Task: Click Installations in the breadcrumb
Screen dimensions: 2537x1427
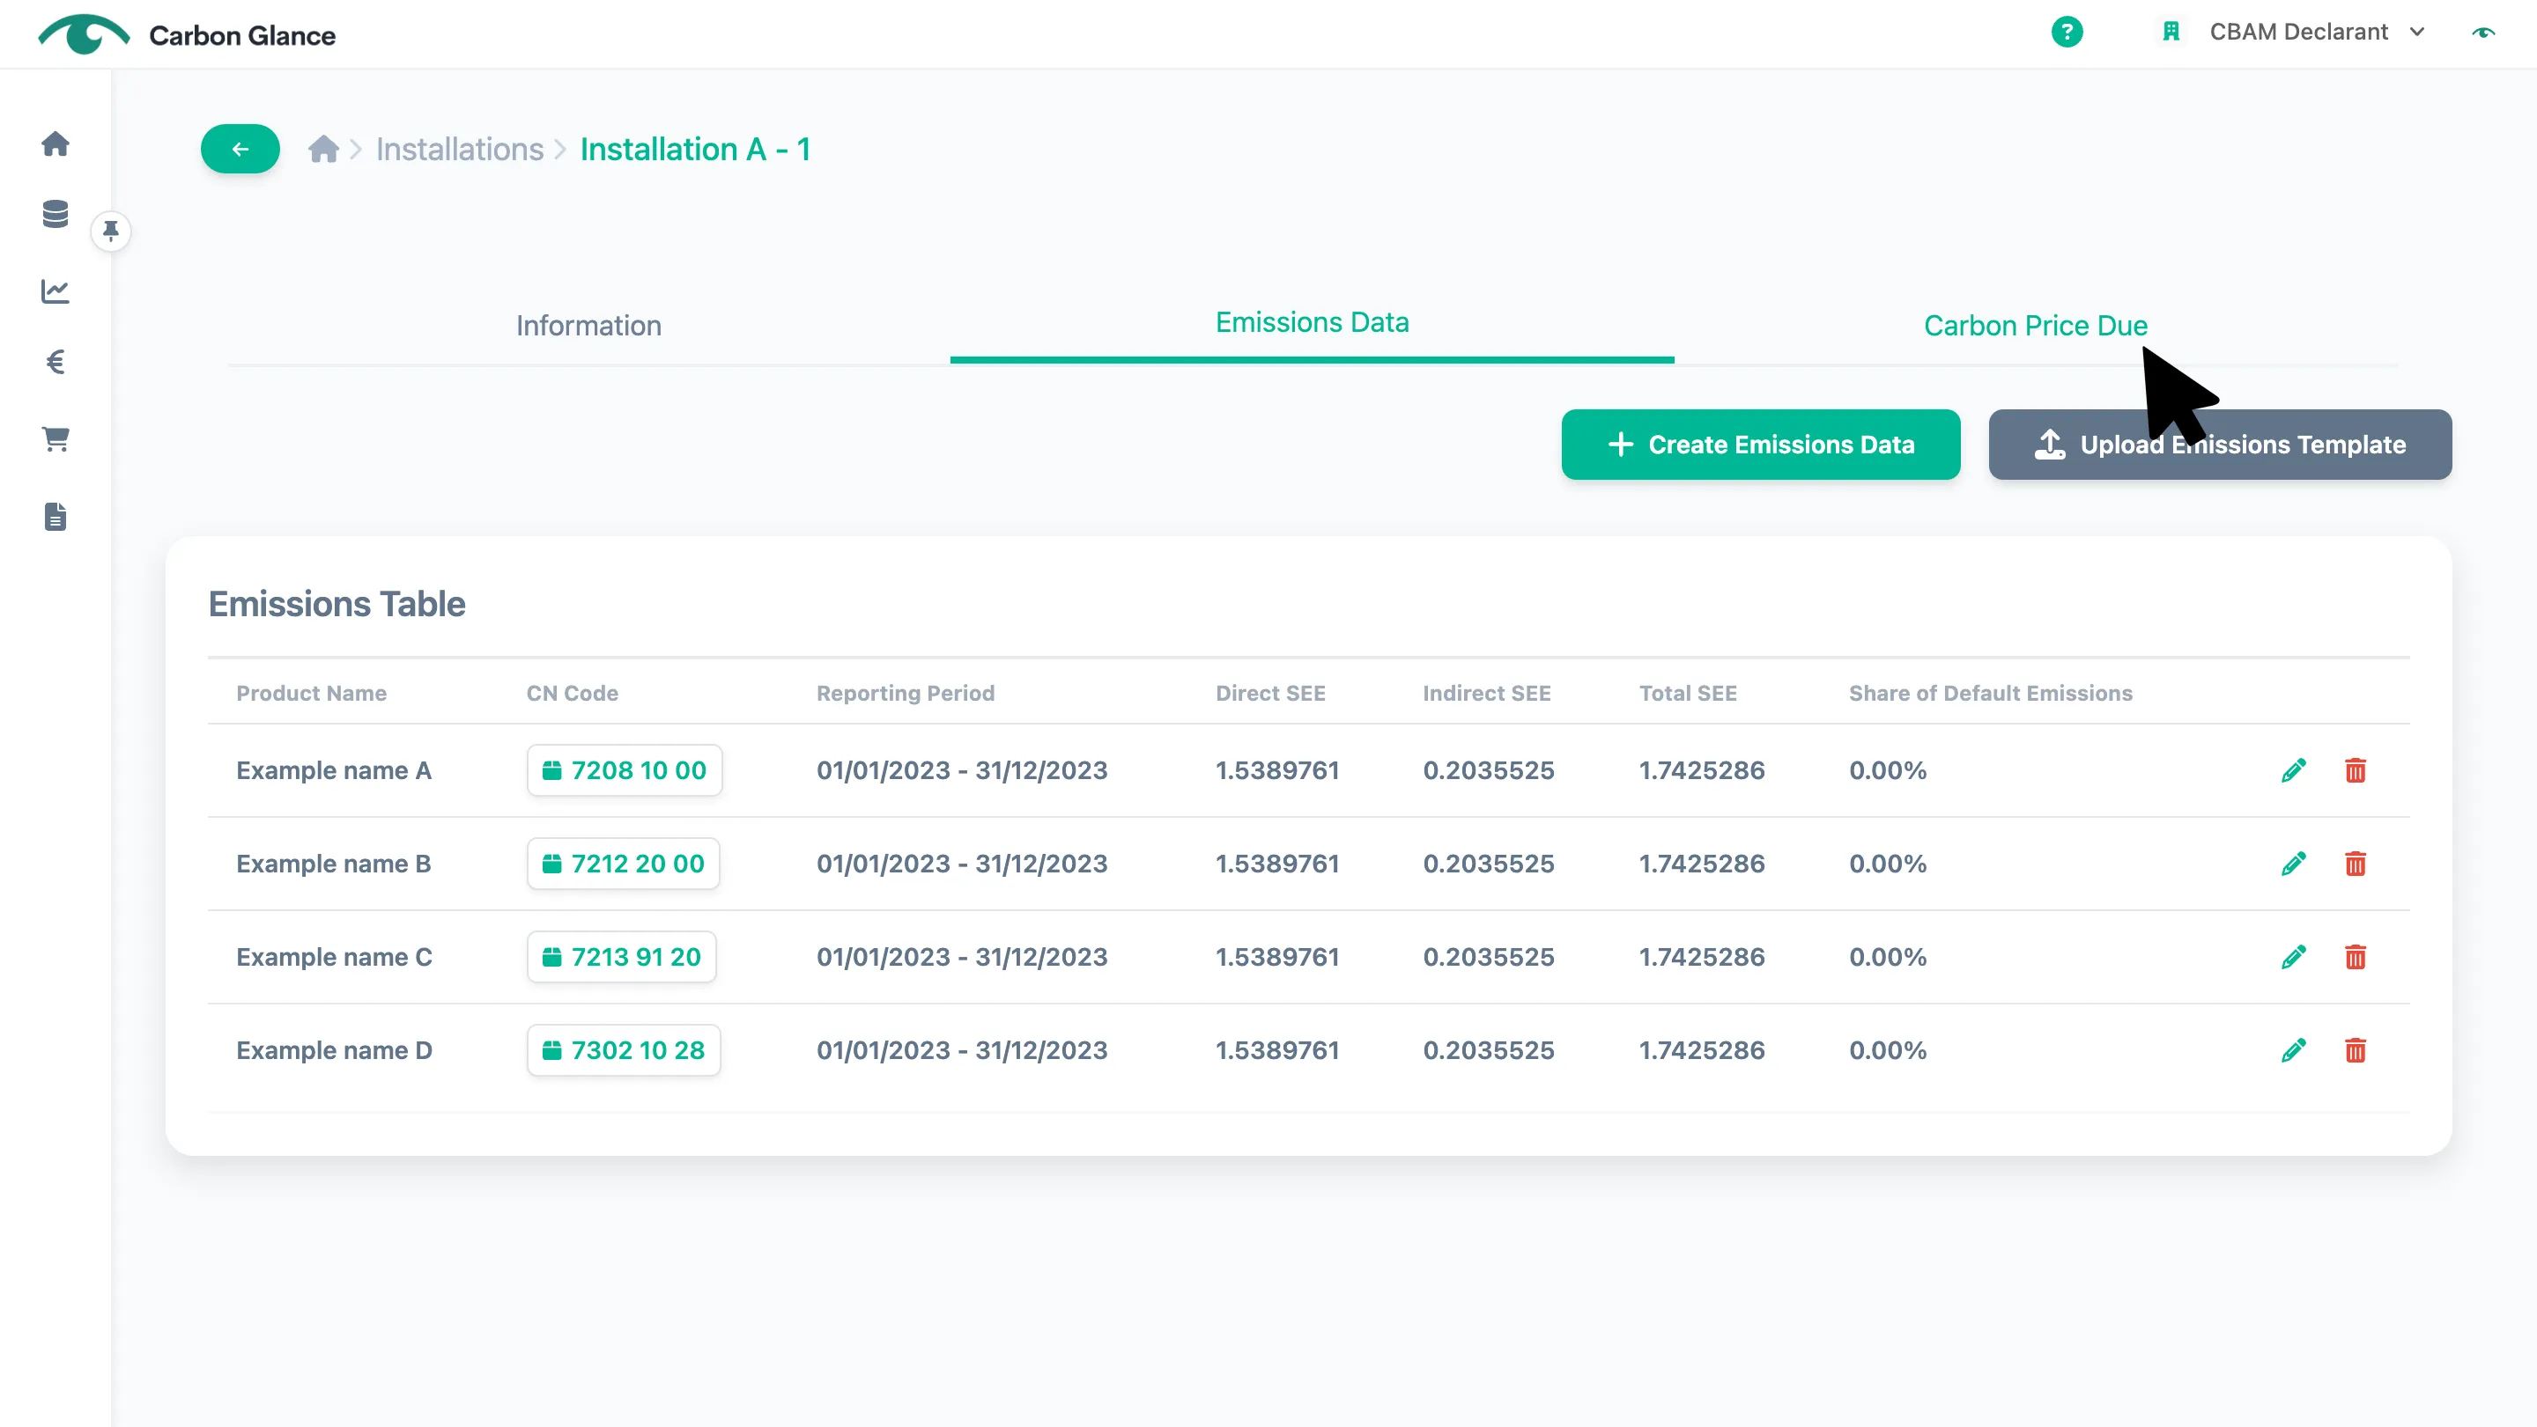Action: (460, 150)
